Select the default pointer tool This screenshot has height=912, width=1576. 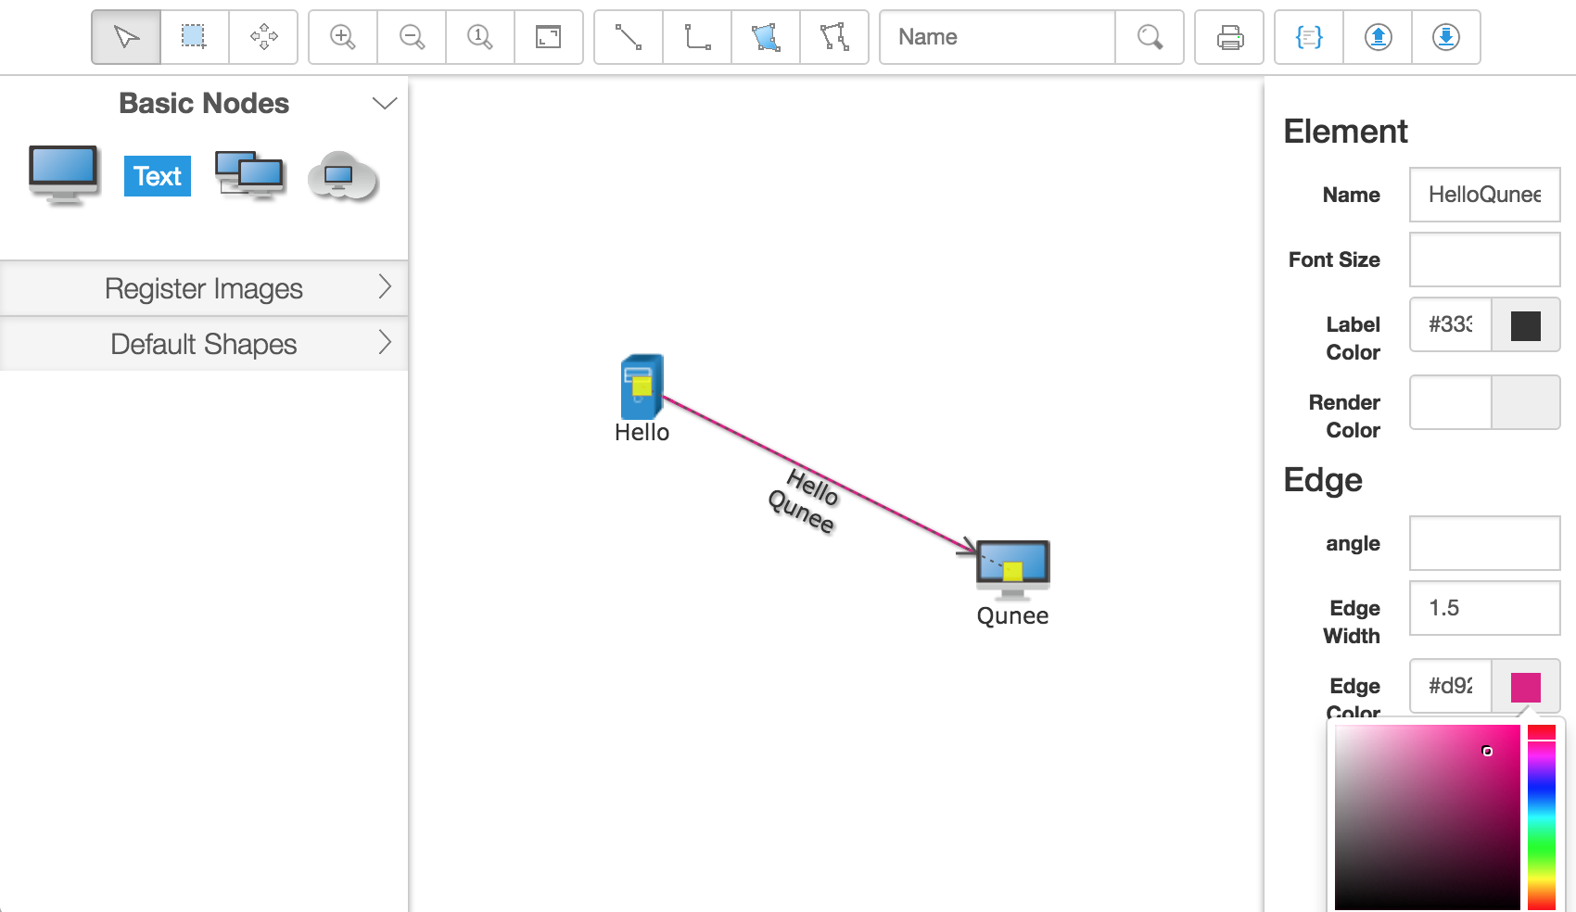pos(126,37)
